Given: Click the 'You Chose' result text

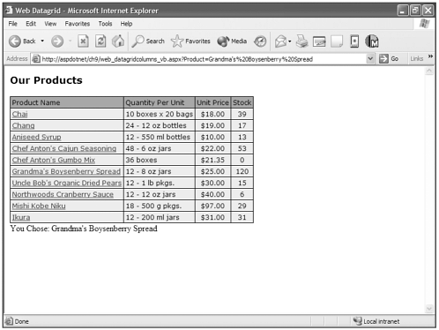Looking at the screenshot, I should 84,229.
